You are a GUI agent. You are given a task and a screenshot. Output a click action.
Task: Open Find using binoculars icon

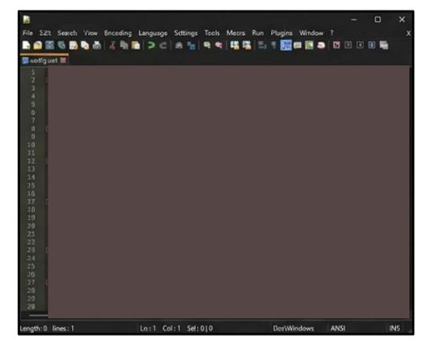tap(179, 46)
